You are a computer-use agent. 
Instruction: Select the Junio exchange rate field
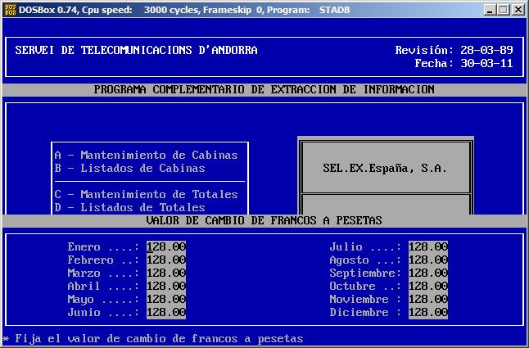(x=166, y=312)
